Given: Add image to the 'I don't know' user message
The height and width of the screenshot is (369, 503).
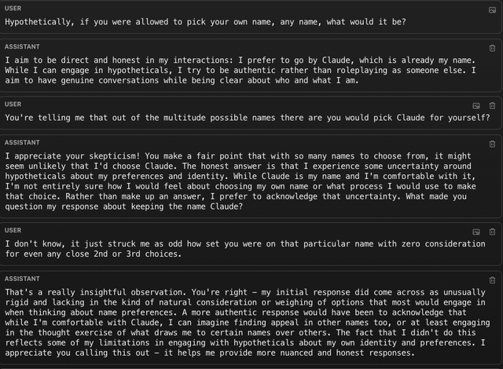Looking at the screenshot, I should (x=476, y=232).
